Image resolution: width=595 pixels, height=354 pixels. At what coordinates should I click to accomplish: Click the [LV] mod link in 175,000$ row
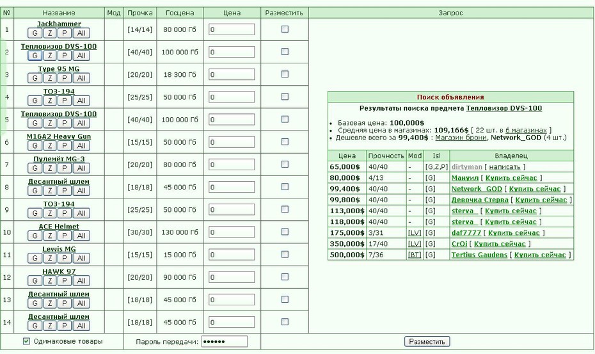click(x=415, y=233)
